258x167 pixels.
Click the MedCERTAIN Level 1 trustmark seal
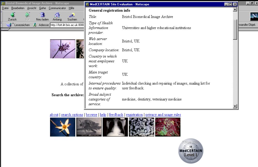pos(191,151)
